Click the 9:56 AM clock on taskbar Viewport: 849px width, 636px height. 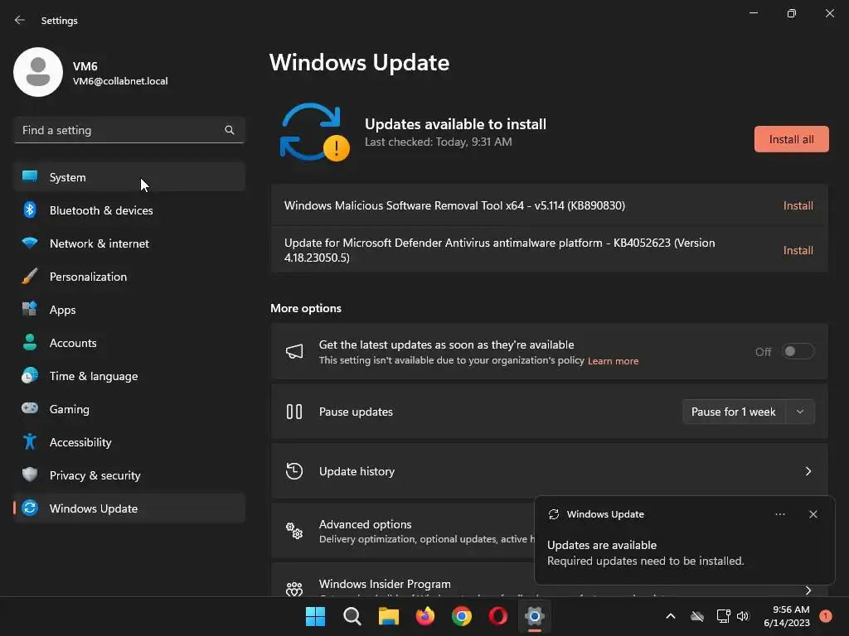pyautogui.click(x=786, y=616)
